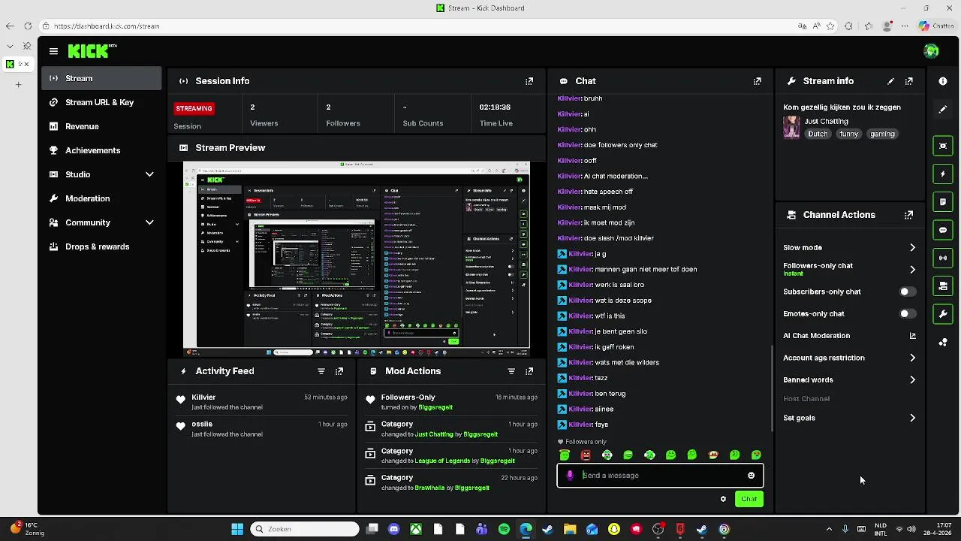Open the profile avatar menu in the header
Image resolution: width=961 pixels, height=541 pixels.
tap(931, 51)
